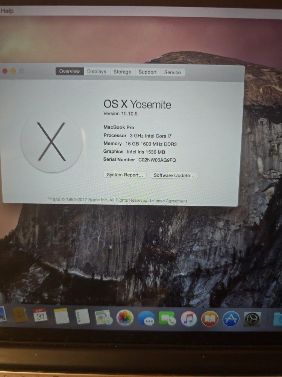Screen dimensions: 282x377
Task: Click the MacBook Pro model text
Action: point(119,127)
